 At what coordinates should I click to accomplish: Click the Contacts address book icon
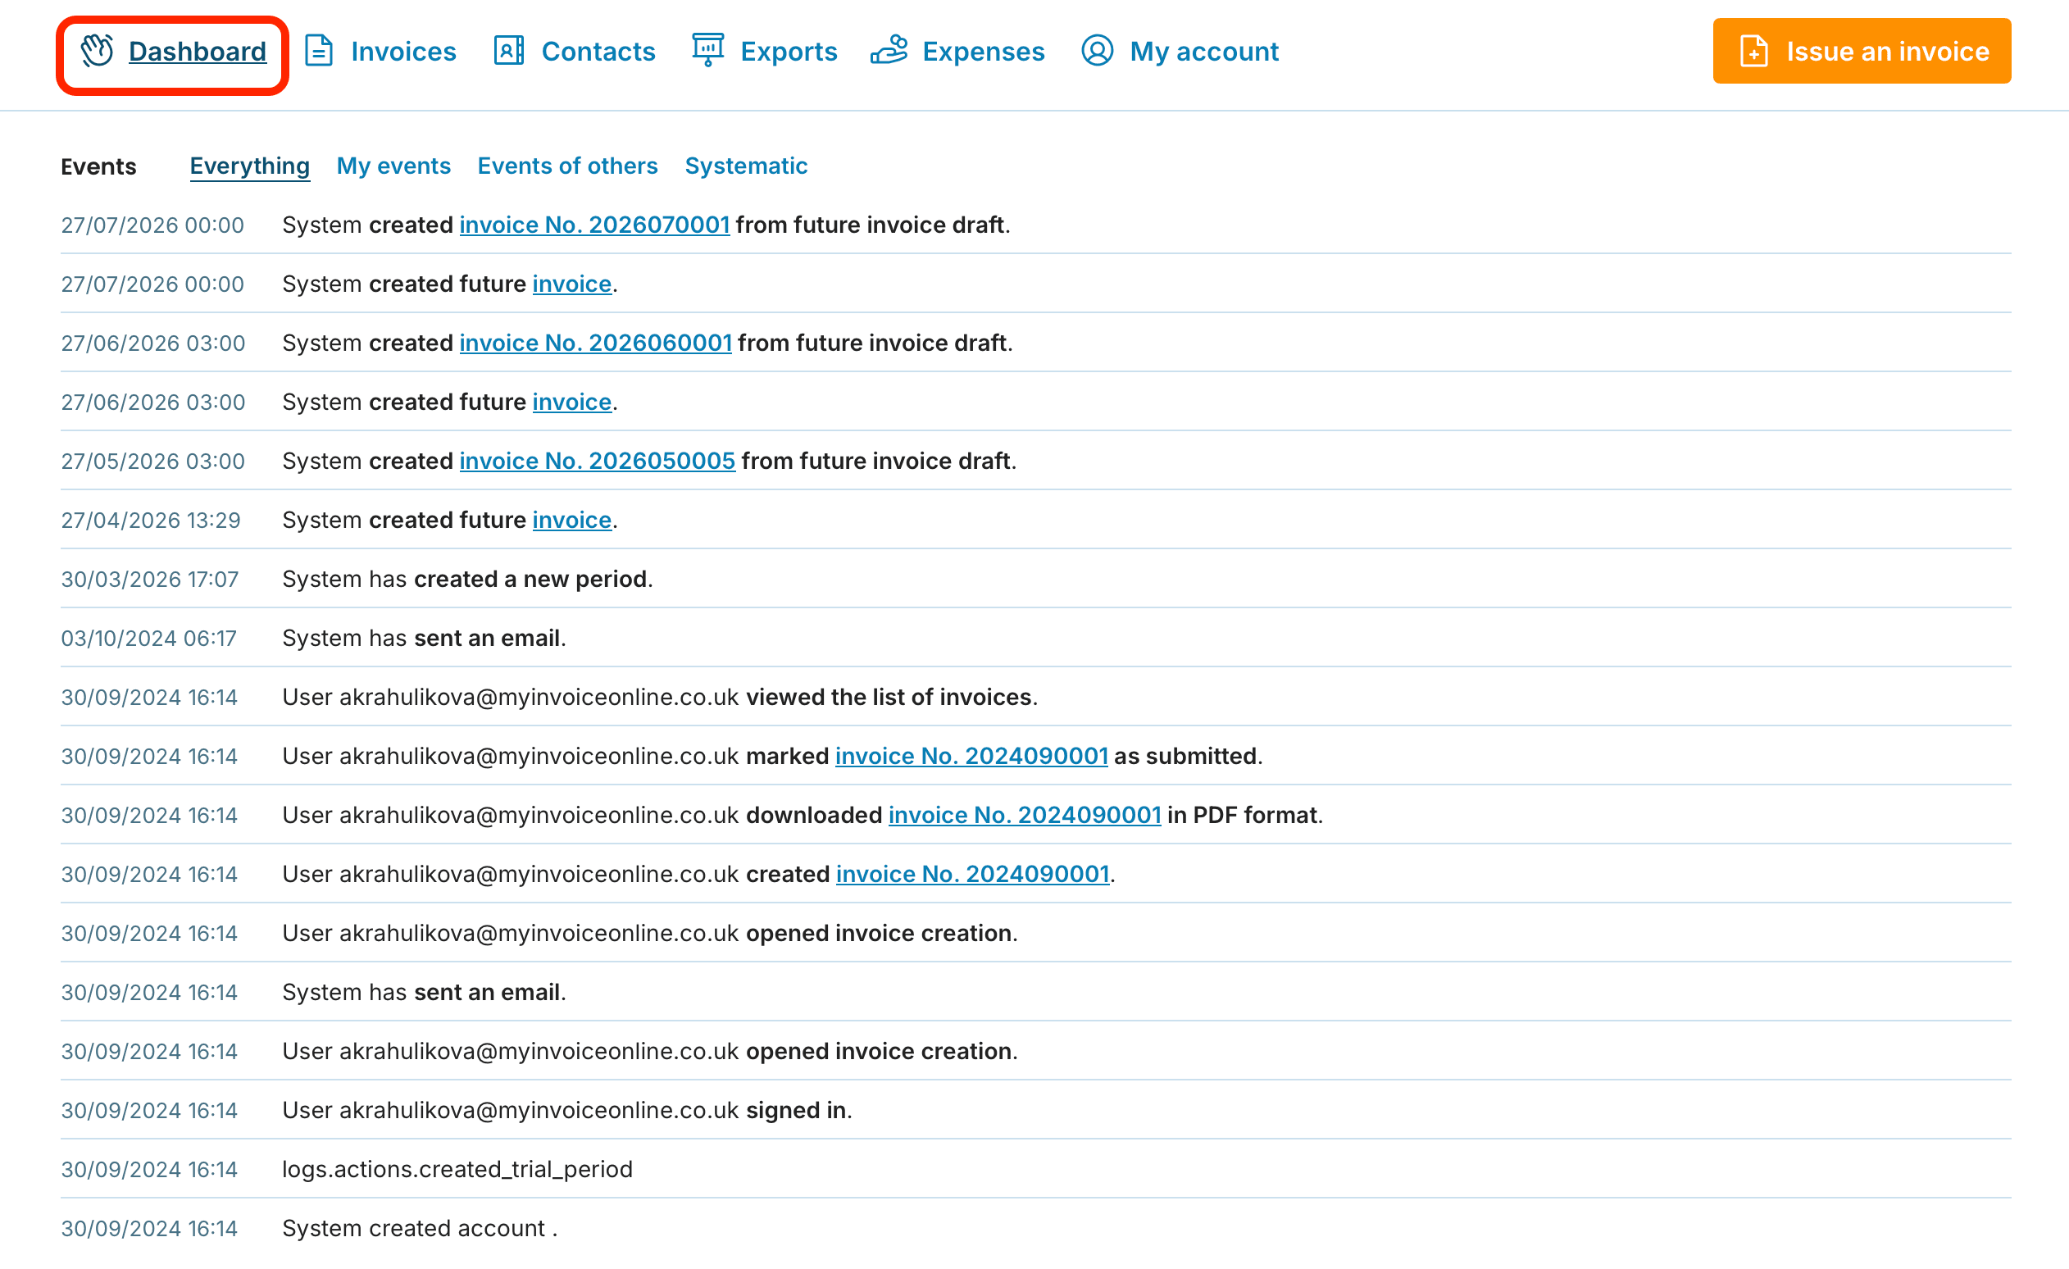(509, 51)
